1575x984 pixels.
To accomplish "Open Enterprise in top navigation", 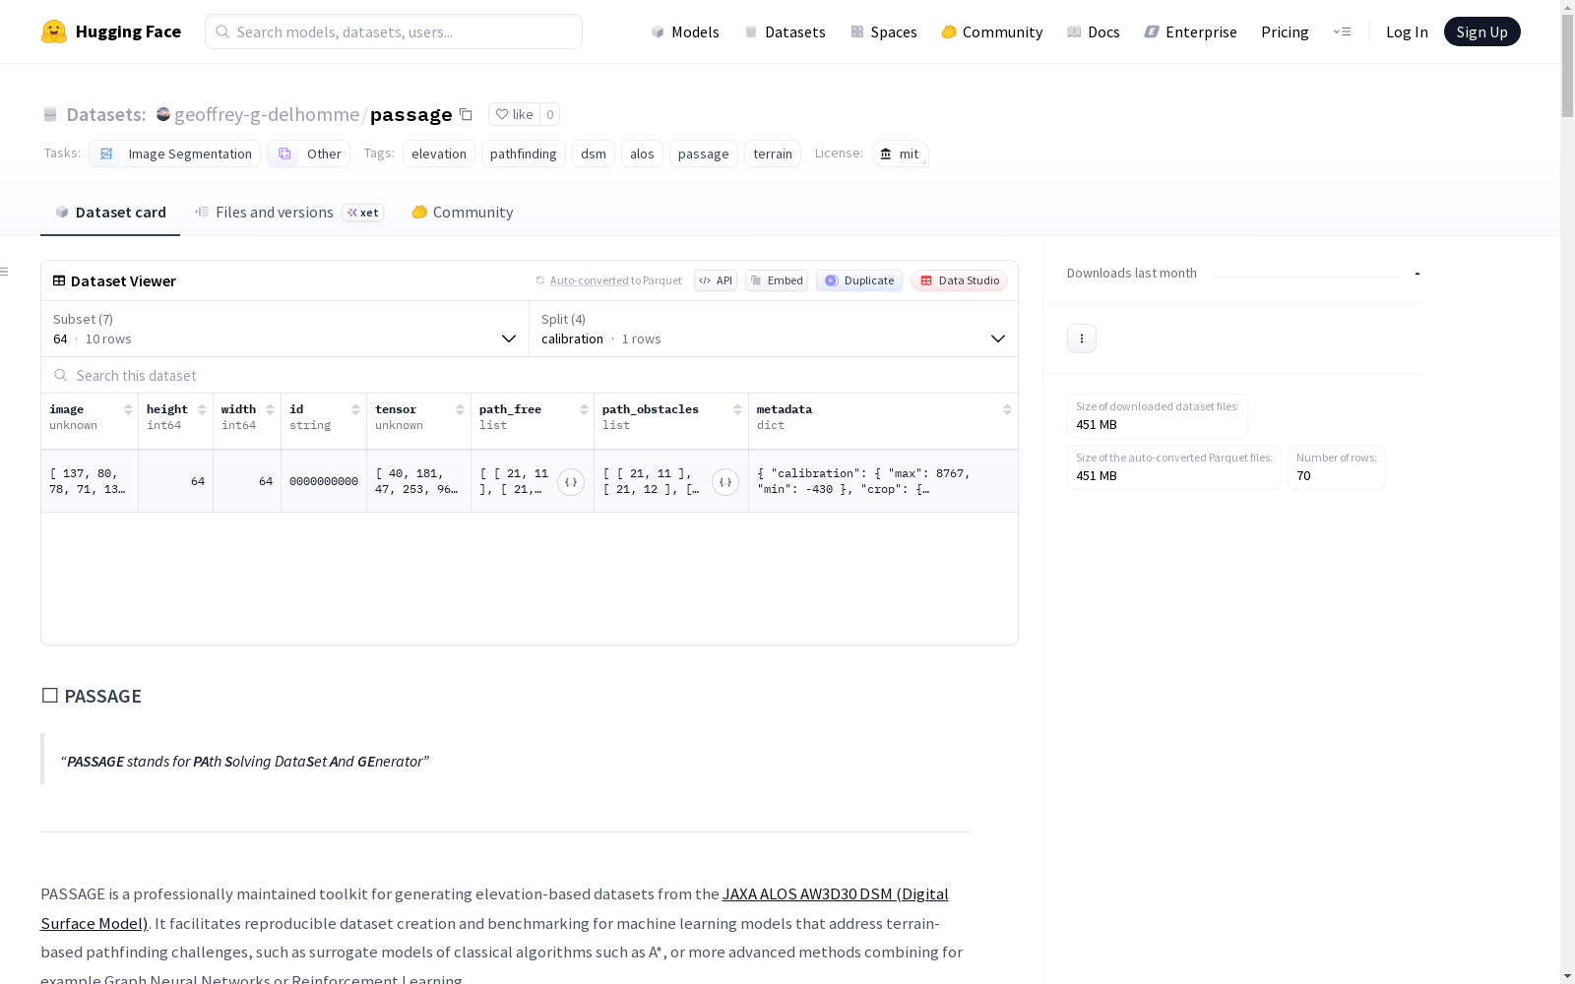I will [1191, 31].
